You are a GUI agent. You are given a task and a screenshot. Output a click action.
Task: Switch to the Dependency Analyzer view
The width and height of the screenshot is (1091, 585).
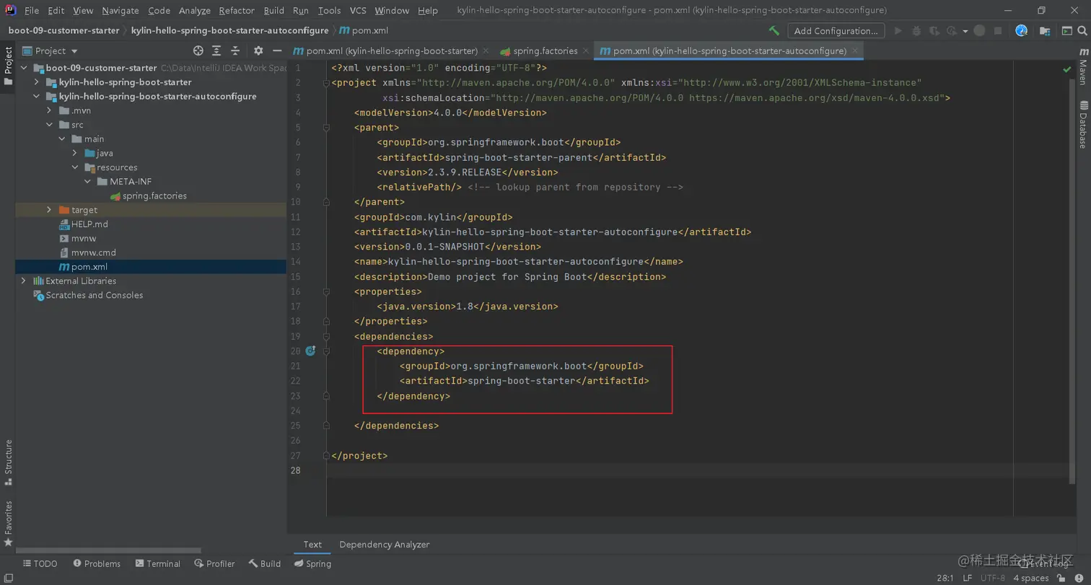[x=384, y=545]
